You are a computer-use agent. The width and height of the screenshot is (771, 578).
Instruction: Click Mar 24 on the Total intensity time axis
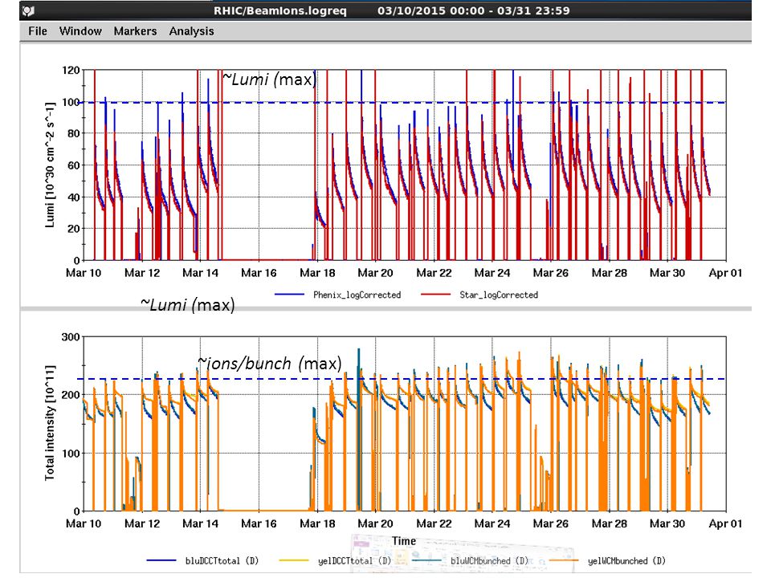(492, 523)
